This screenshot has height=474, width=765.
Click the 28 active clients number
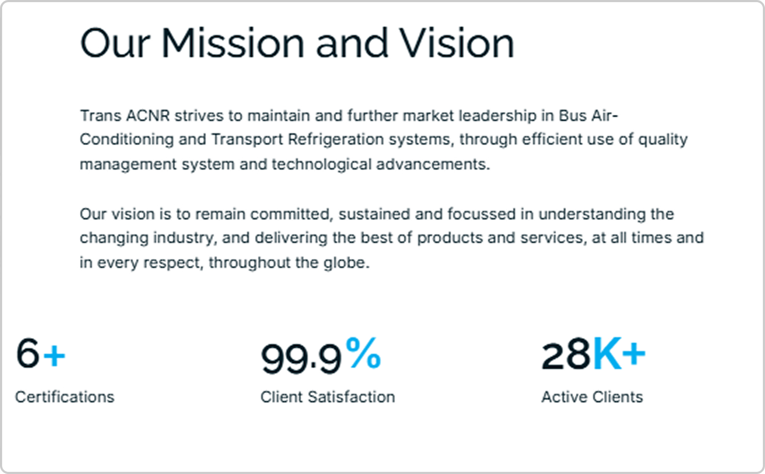pos(566,355)
